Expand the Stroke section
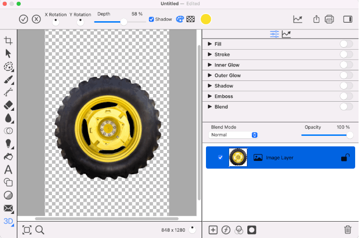Screen dimensions: 359x238 [x=209, y=54]
